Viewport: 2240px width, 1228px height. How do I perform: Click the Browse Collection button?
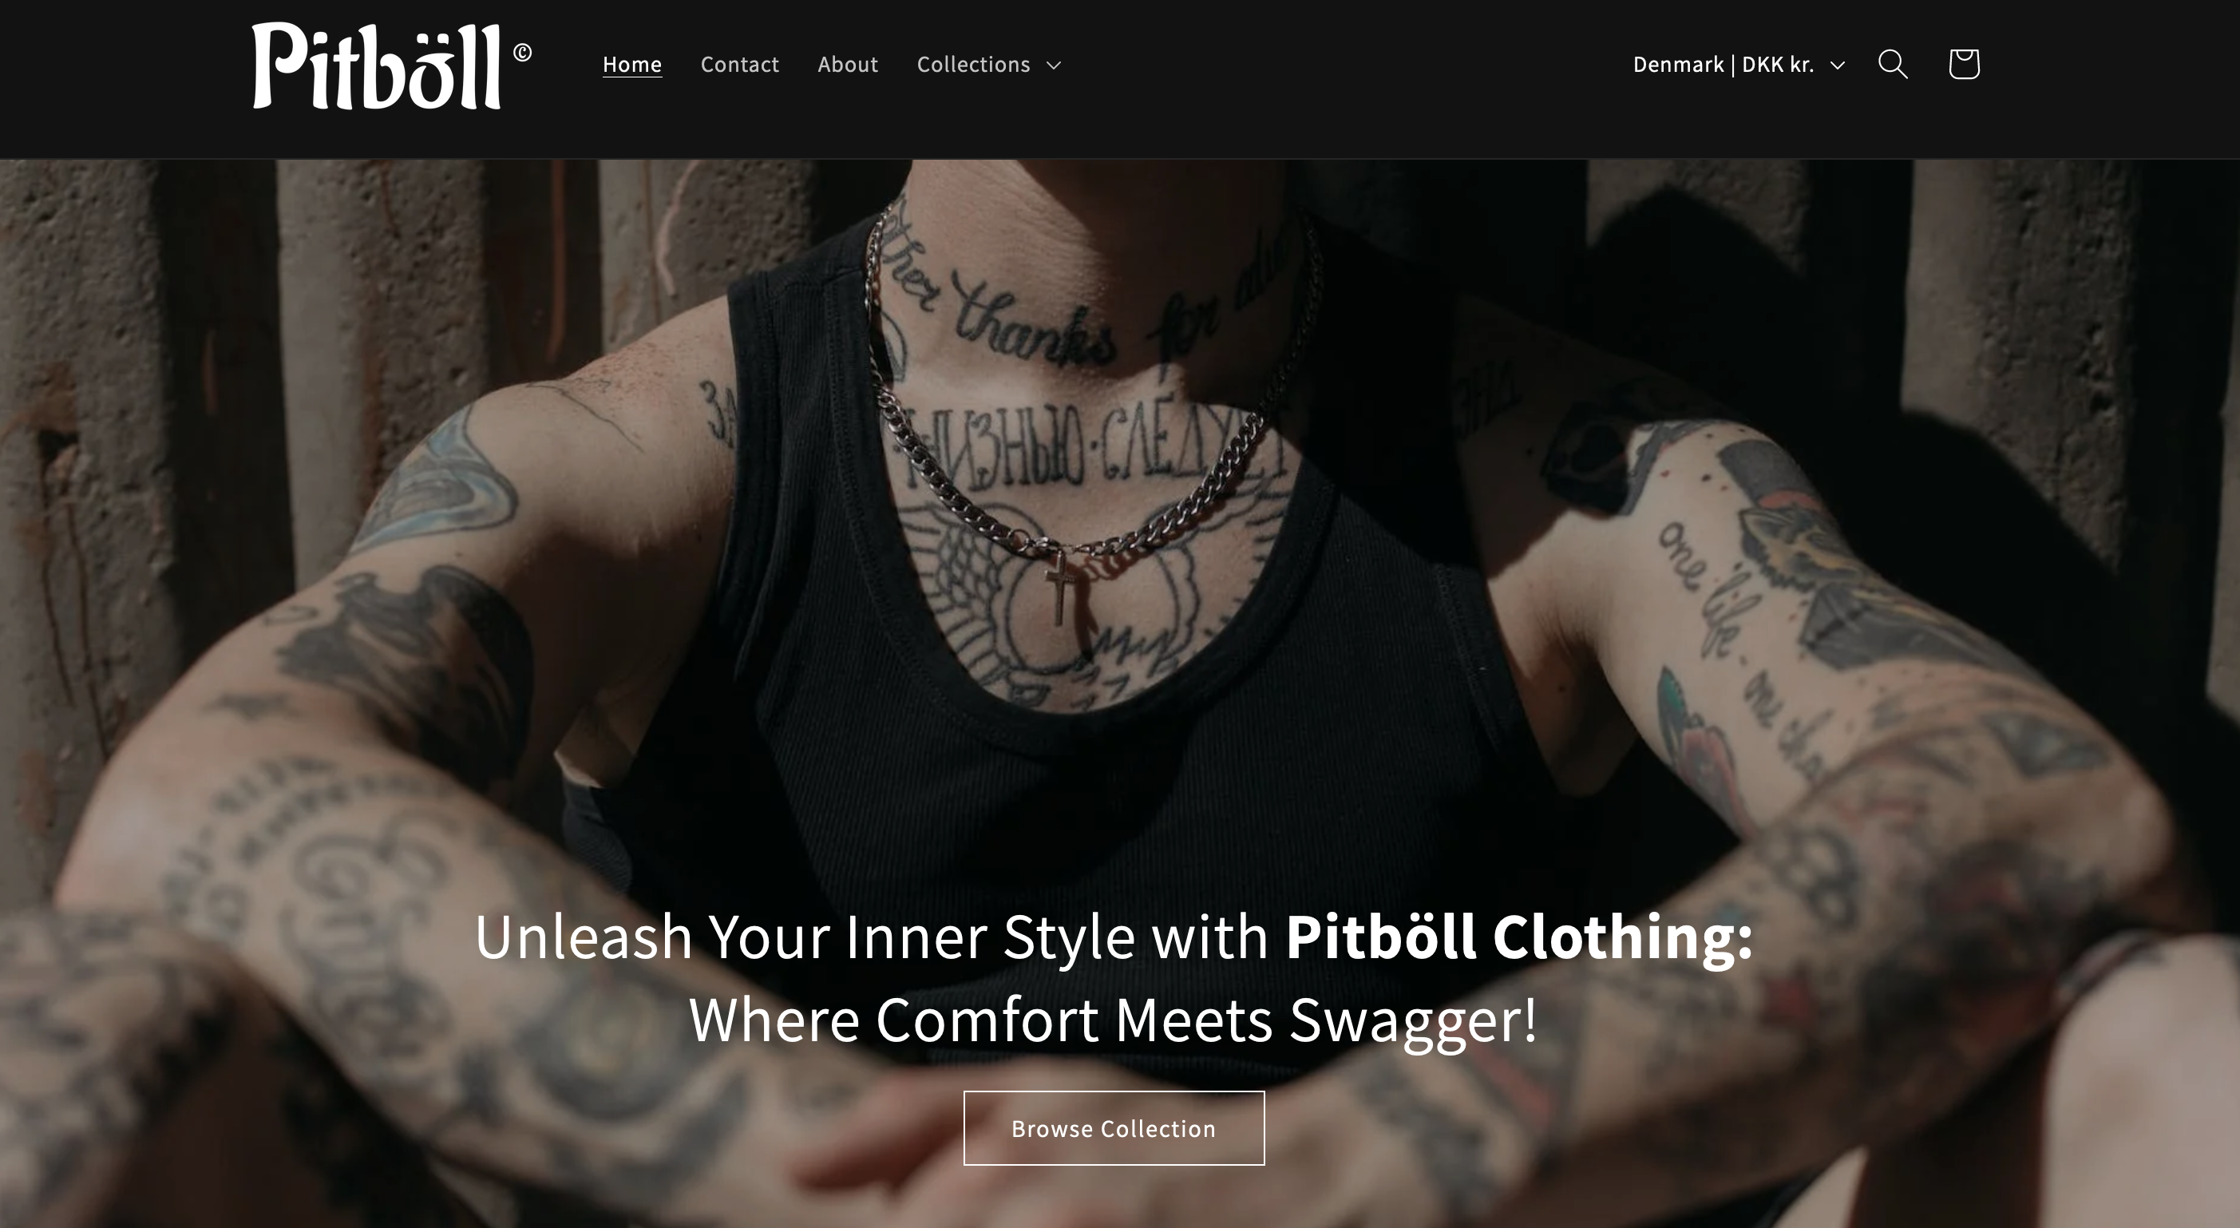point(1114,1128)
